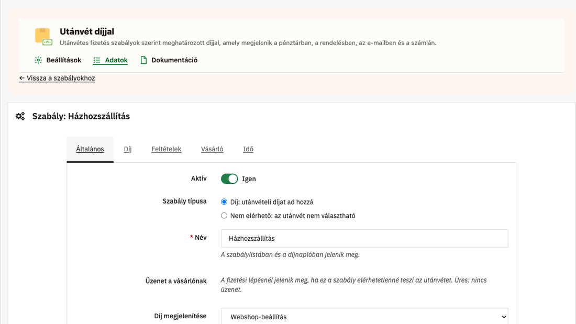Click the Aktív field label
This screenshot has height=324, width=576.
click(x=199, y=178)
